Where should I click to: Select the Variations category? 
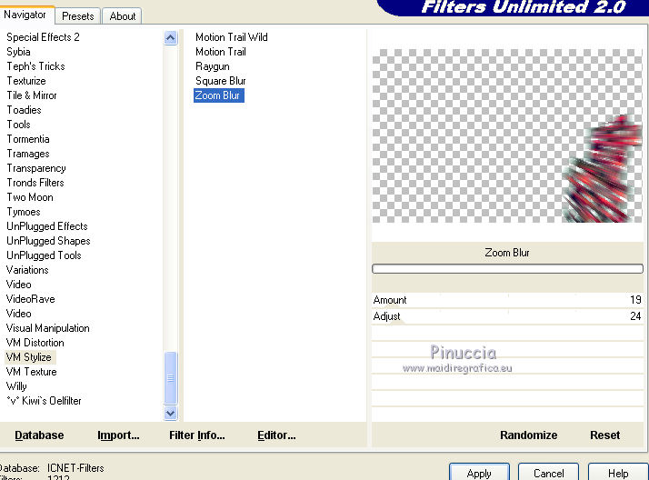coord(27,270)
